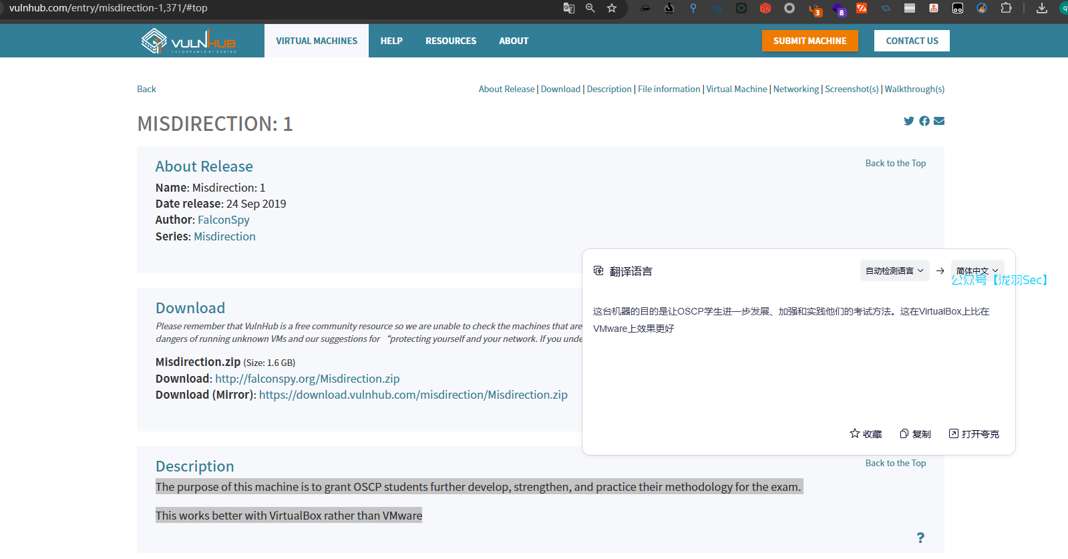
Task: Click the red dice extension icon
Action: click(765, 8)
